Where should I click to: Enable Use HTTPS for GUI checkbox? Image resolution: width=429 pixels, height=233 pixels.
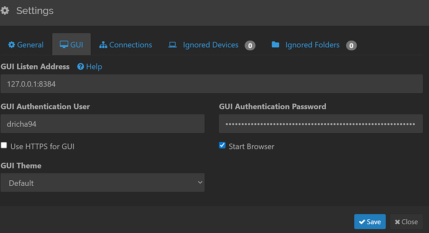(4, 145)
